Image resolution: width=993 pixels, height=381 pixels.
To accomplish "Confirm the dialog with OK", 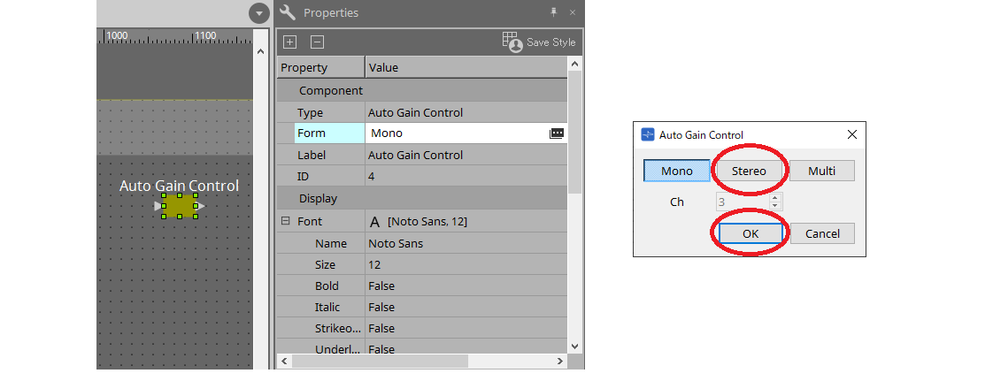I will (x=751, y=233).
